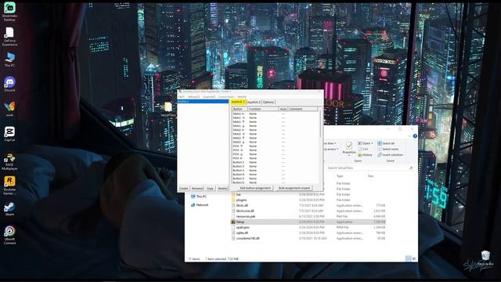Viewport: 501px width, 282px height.
Task: Click Invert selection in the Explorer ribbon
Action: 390,155
